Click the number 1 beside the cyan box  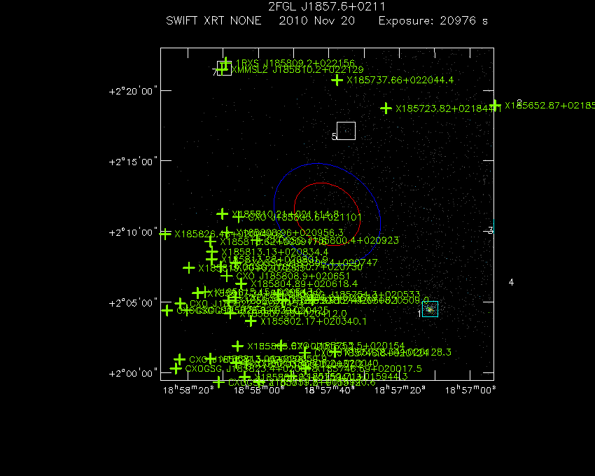coord(419,314)
